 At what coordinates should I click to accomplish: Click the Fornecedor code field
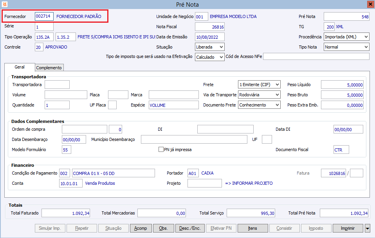click(44, 16)
